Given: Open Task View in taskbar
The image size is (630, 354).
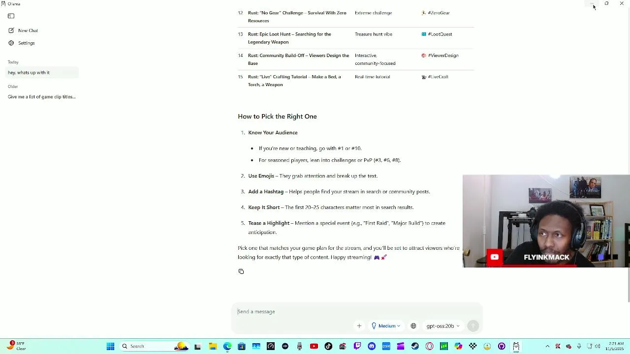Looking at the screenshot, I should point(198,347).
